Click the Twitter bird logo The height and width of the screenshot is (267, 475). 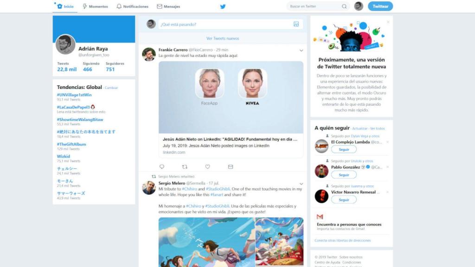[223, 6]
